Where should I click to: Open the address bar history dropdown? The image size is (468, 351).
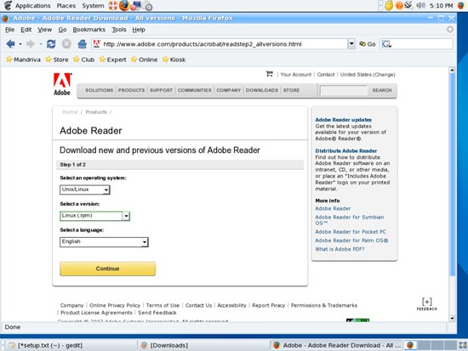[x=351, y=44]
